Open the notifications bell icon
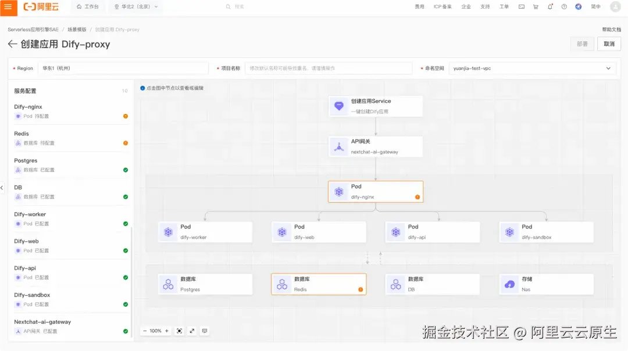628x351 pixels. tap(549, 6)
